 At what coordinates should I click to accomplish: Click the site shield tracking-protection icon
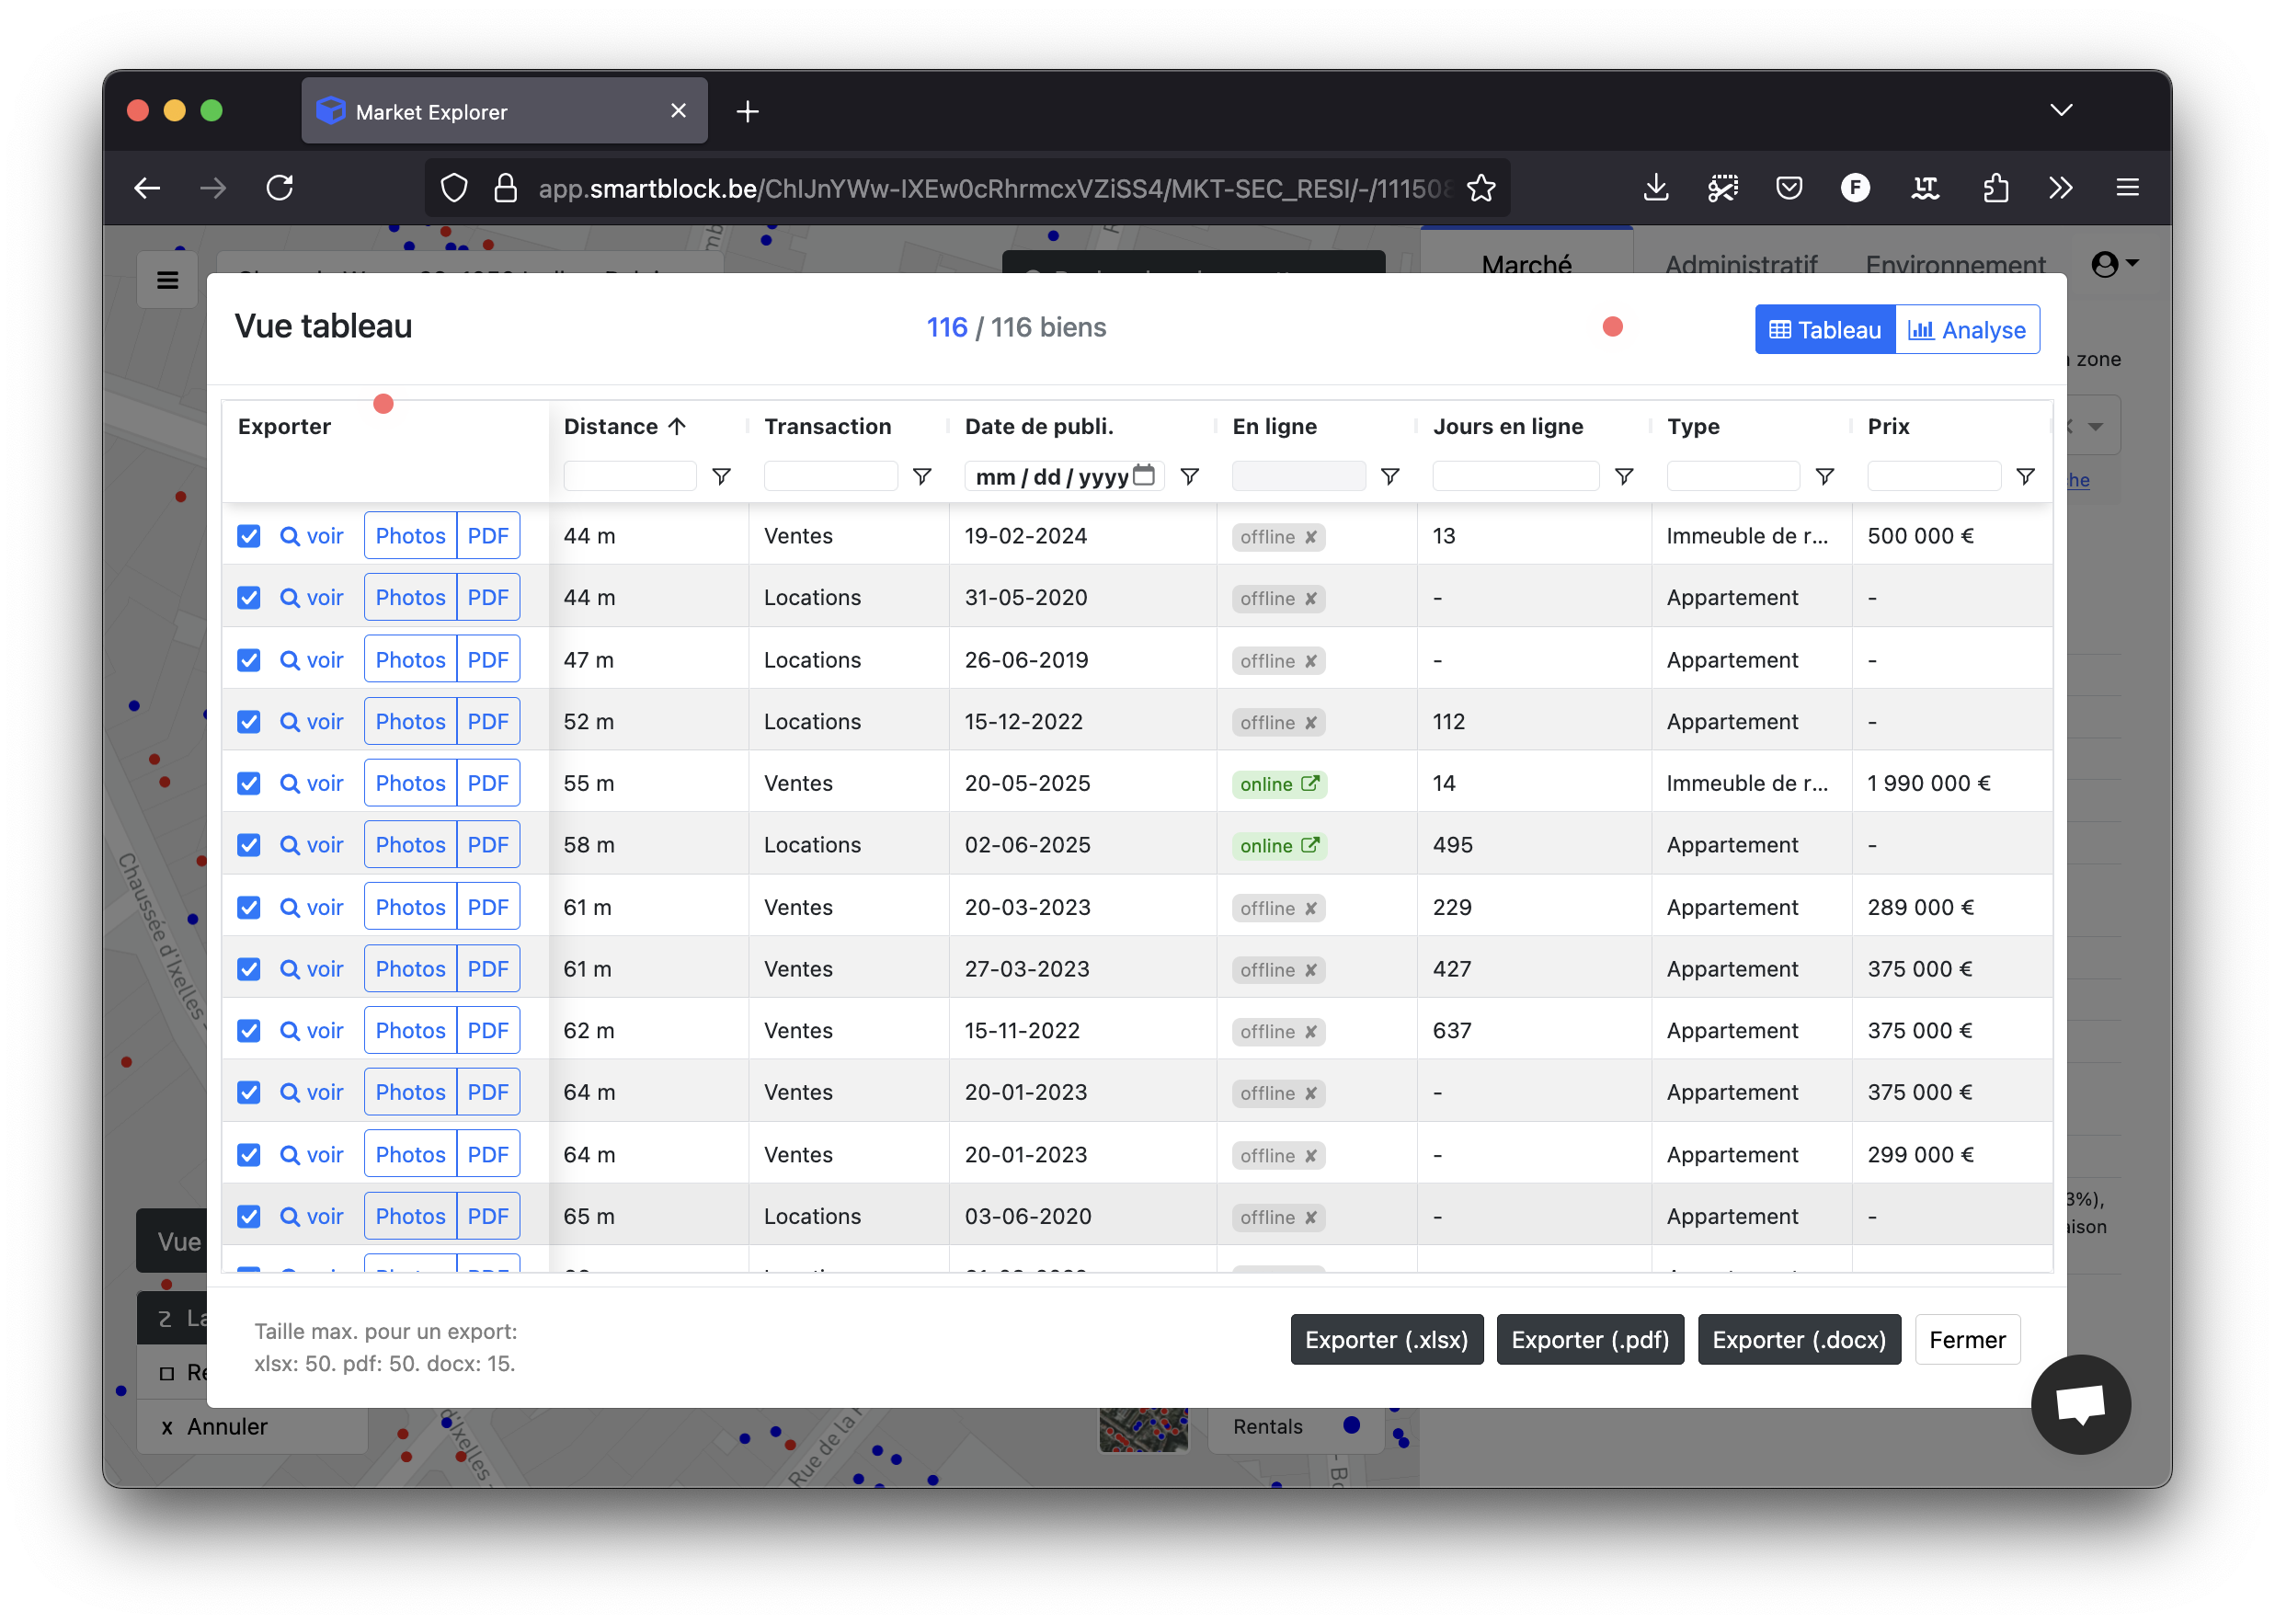point(454,188)
